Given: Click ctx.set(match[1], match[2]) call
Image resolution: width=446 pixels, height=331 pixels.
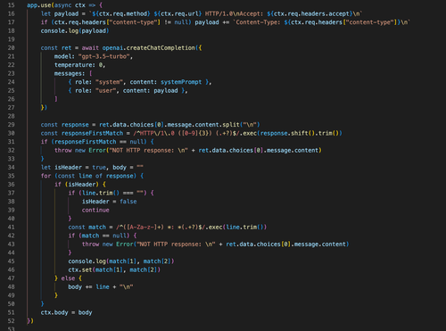Looking at the screenshot, I should [114, 269].
